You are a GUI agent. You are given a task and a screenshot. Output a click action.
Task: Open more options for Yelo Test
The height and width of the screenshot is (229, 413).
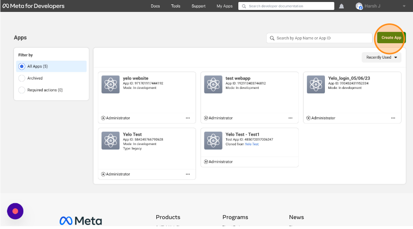[188, 174]
